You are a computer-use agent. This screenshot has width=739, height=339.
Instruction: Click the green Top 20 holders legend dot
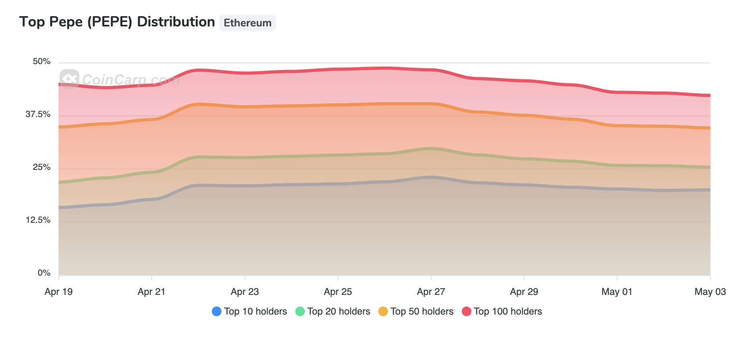300,311
